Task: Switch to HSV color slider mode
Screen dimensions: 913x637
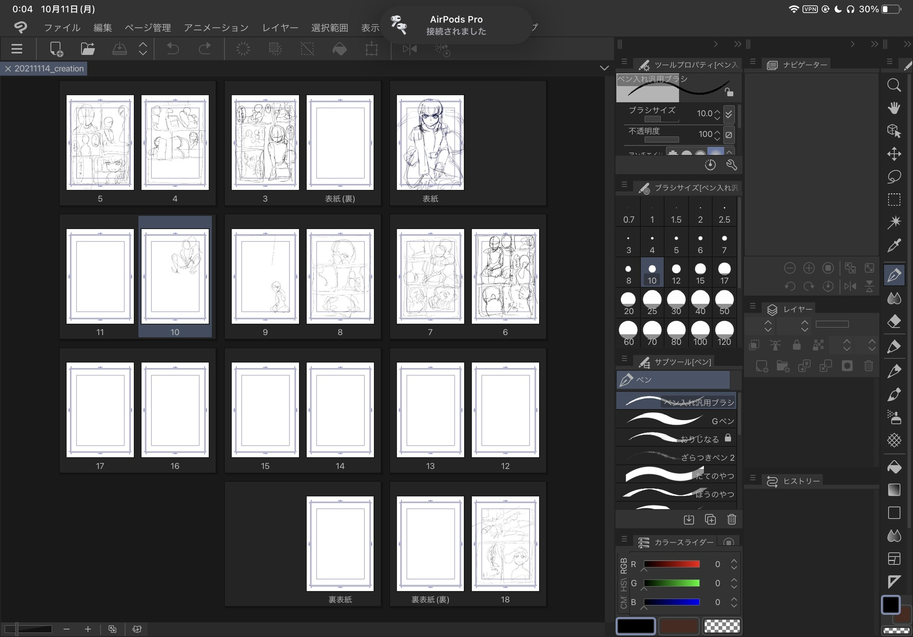Action: (623, 585)
